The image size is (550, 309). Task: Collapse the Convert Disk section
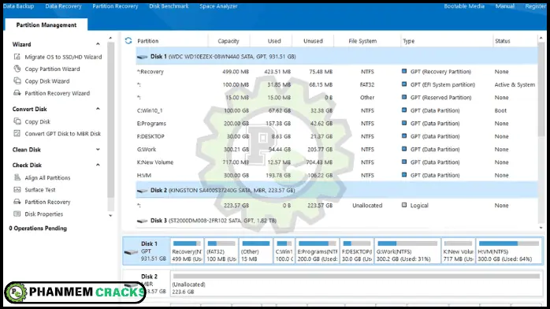98,109
